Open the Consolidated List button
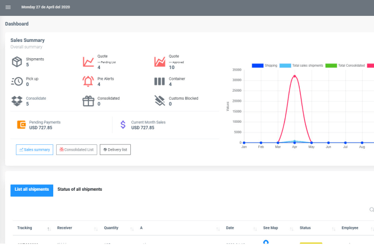 click(76, 149)
